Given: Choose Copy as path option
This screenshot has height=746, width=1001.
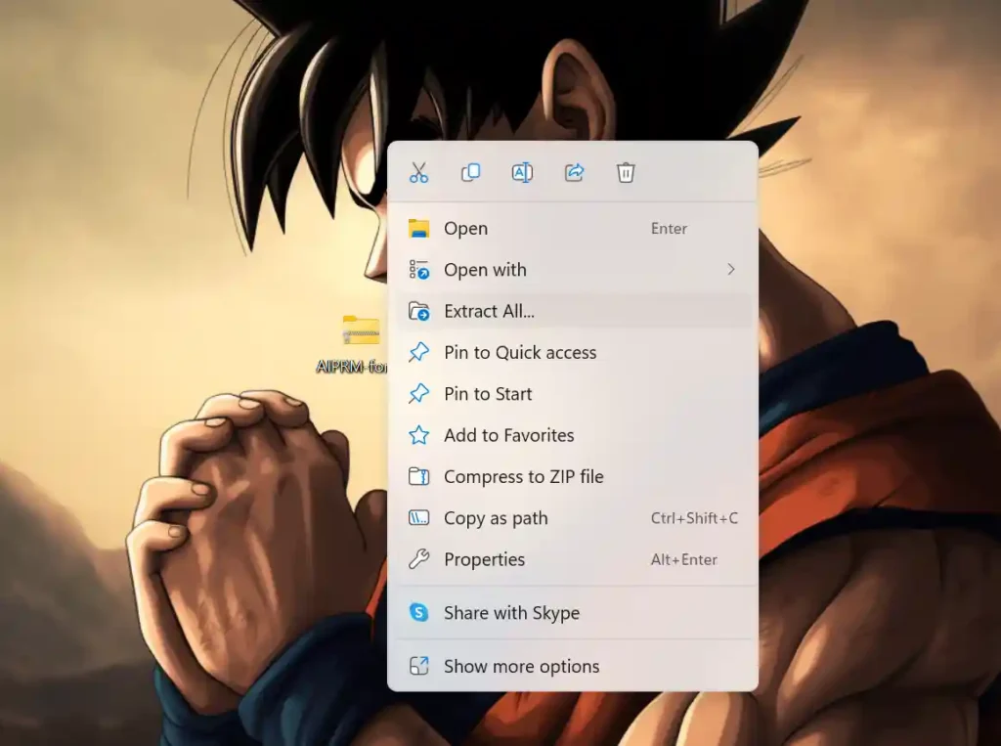Looking at the screenshot, I should [x=573, y=518].
